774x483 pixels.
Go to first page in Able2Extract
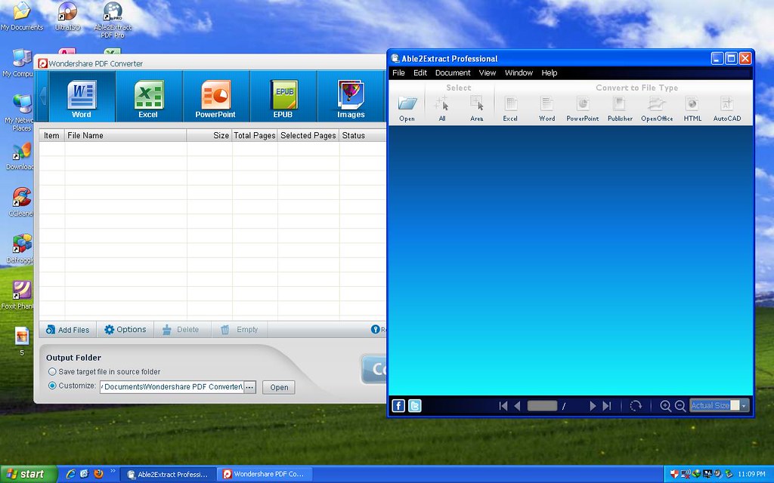click(x=503, y=405)
